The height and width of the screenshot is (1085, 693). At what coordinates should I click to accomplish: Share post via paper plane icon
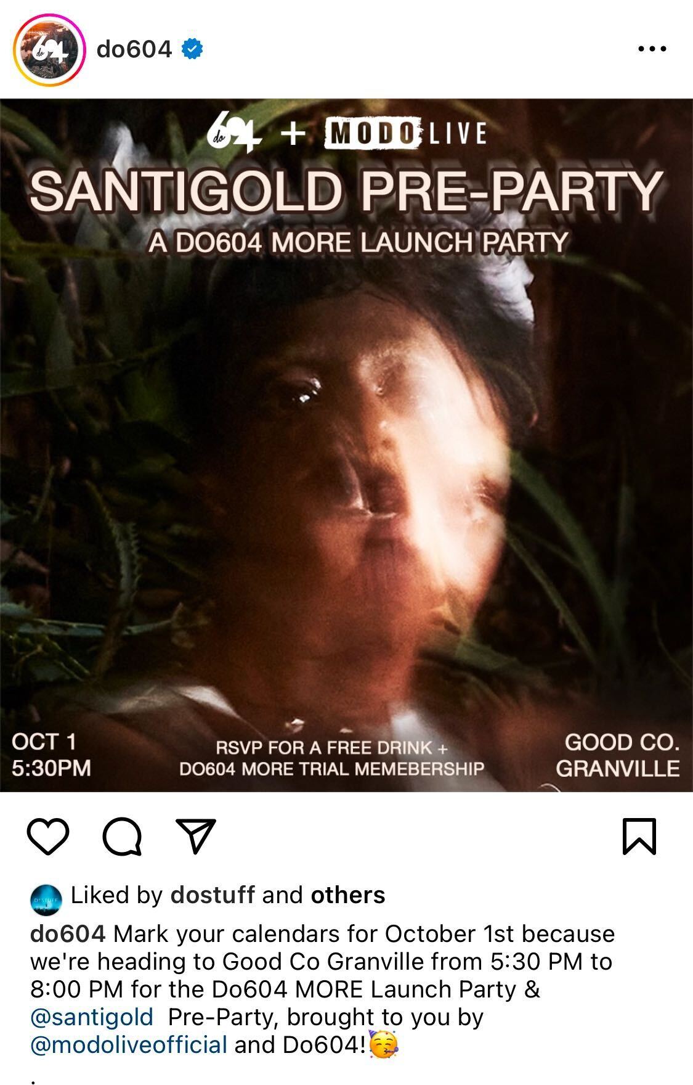(196, 835)
